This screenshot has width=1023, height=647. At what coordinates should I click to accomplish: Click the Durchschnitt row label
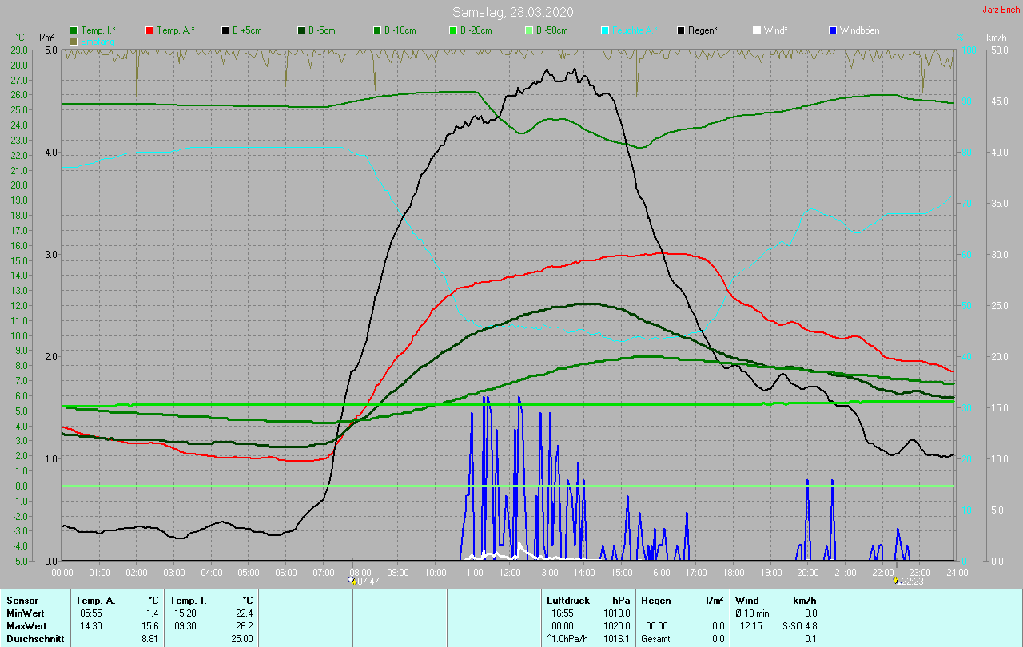(34, 638)
